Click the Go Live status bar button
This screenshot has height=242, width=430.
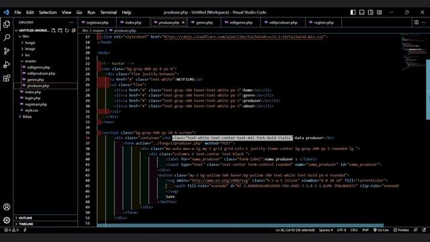click(381, 230)
